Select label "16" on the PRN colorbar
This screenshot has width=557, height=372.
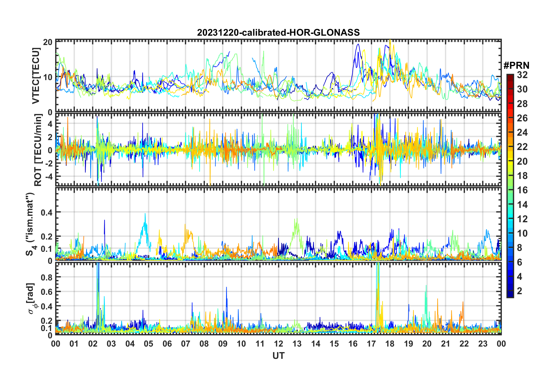522,190
